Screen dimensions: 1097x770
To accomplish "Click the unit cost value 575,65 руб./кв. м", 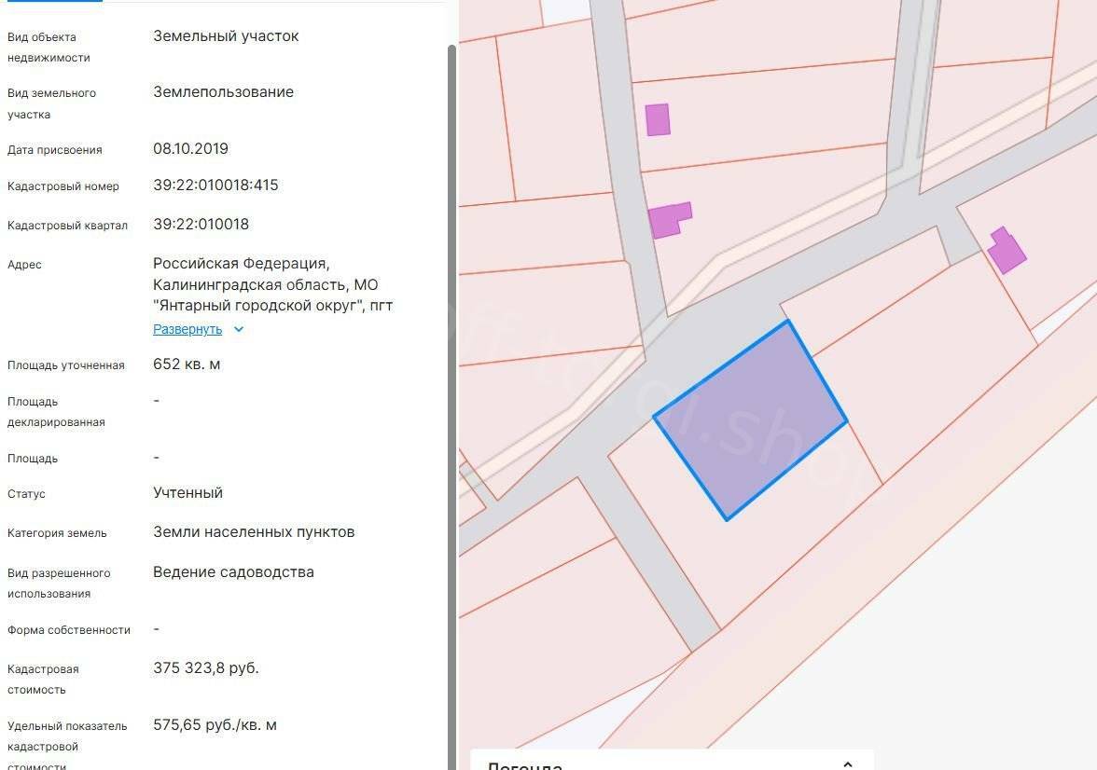I will tap(215, 724).
